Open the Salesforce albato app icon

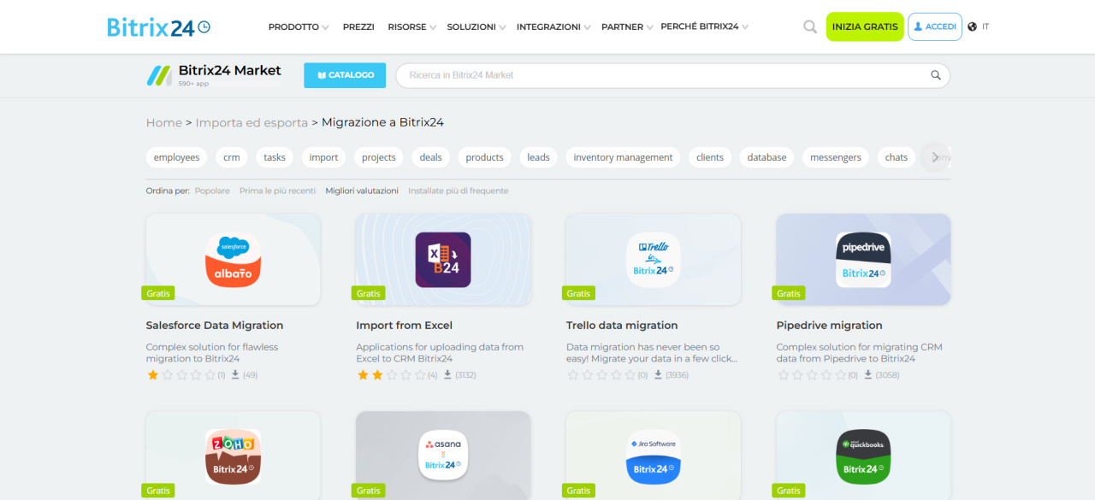pyautogui.click(x=233, y=260)
